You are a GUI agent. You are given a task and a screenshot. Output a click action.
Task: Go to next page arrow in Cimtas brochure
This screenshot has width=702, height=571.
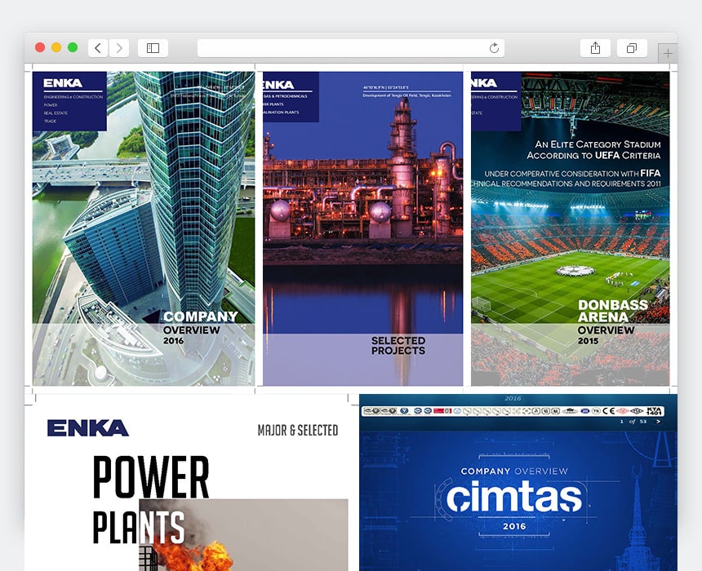659,422
